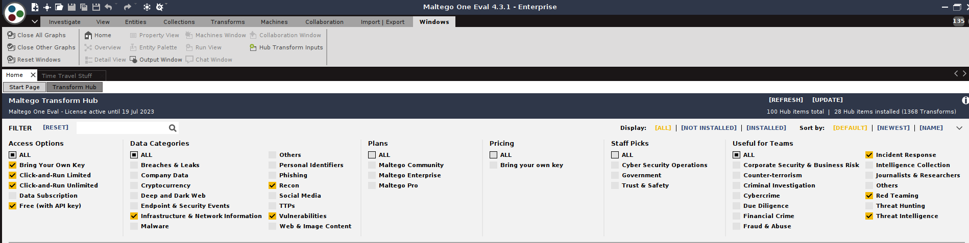
Task: Uncheck the Recon data category
Action: tap(273, 185)
